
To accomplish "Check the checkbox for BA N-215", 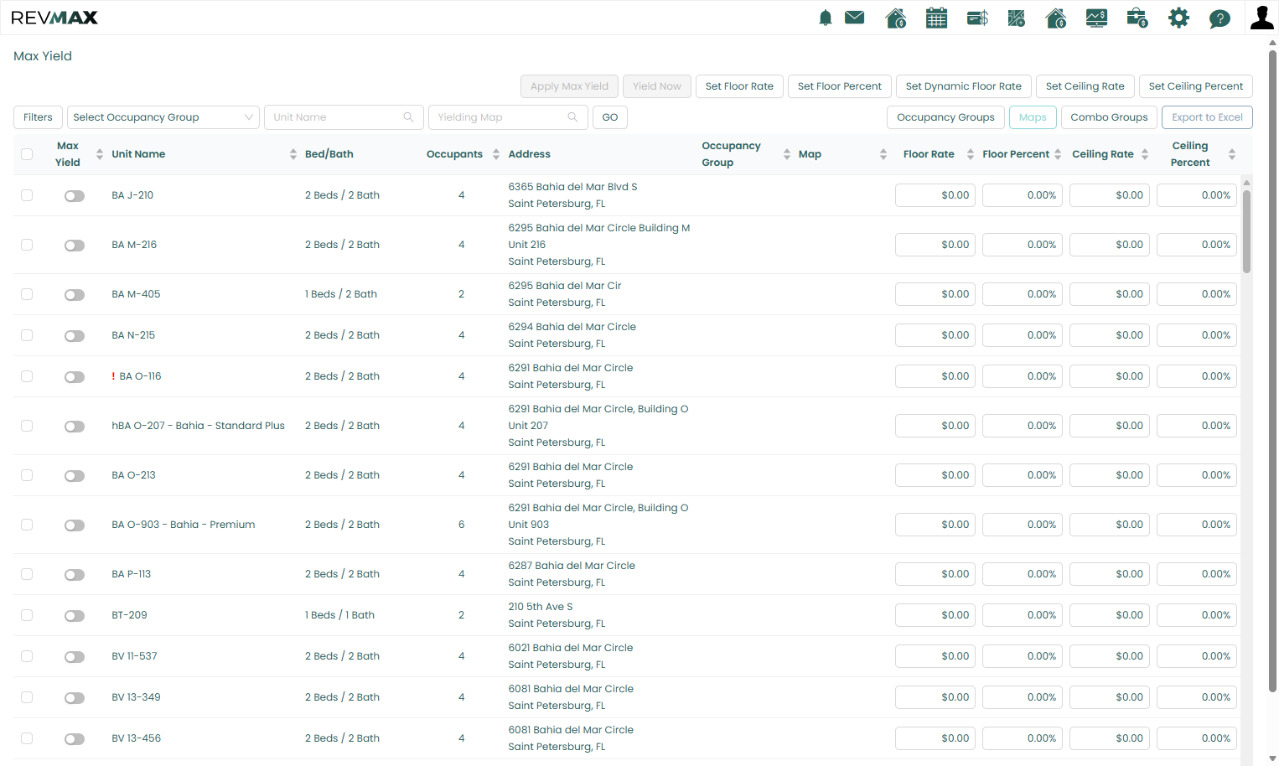I will click(27, 335).
